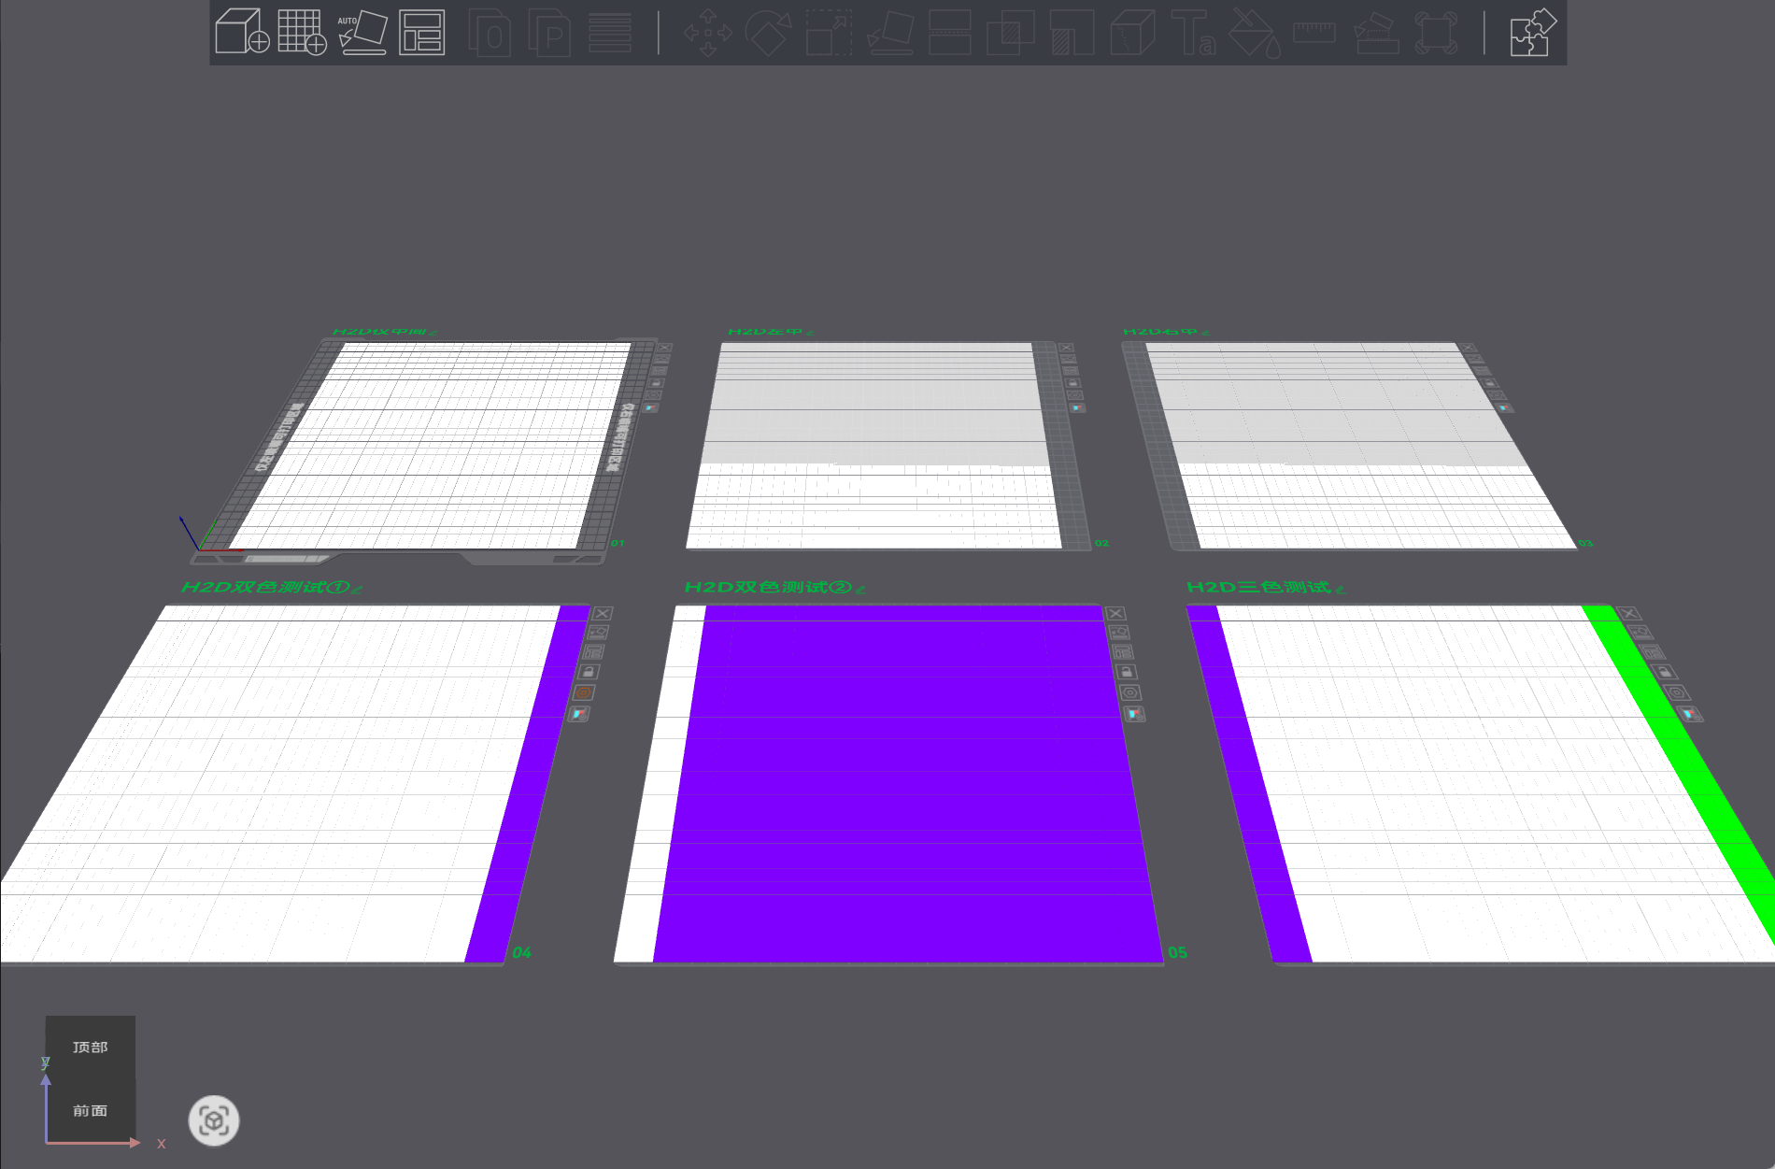
Task: Edit the H2D双色测试② plate name pencil
Action: coord(860,589)
